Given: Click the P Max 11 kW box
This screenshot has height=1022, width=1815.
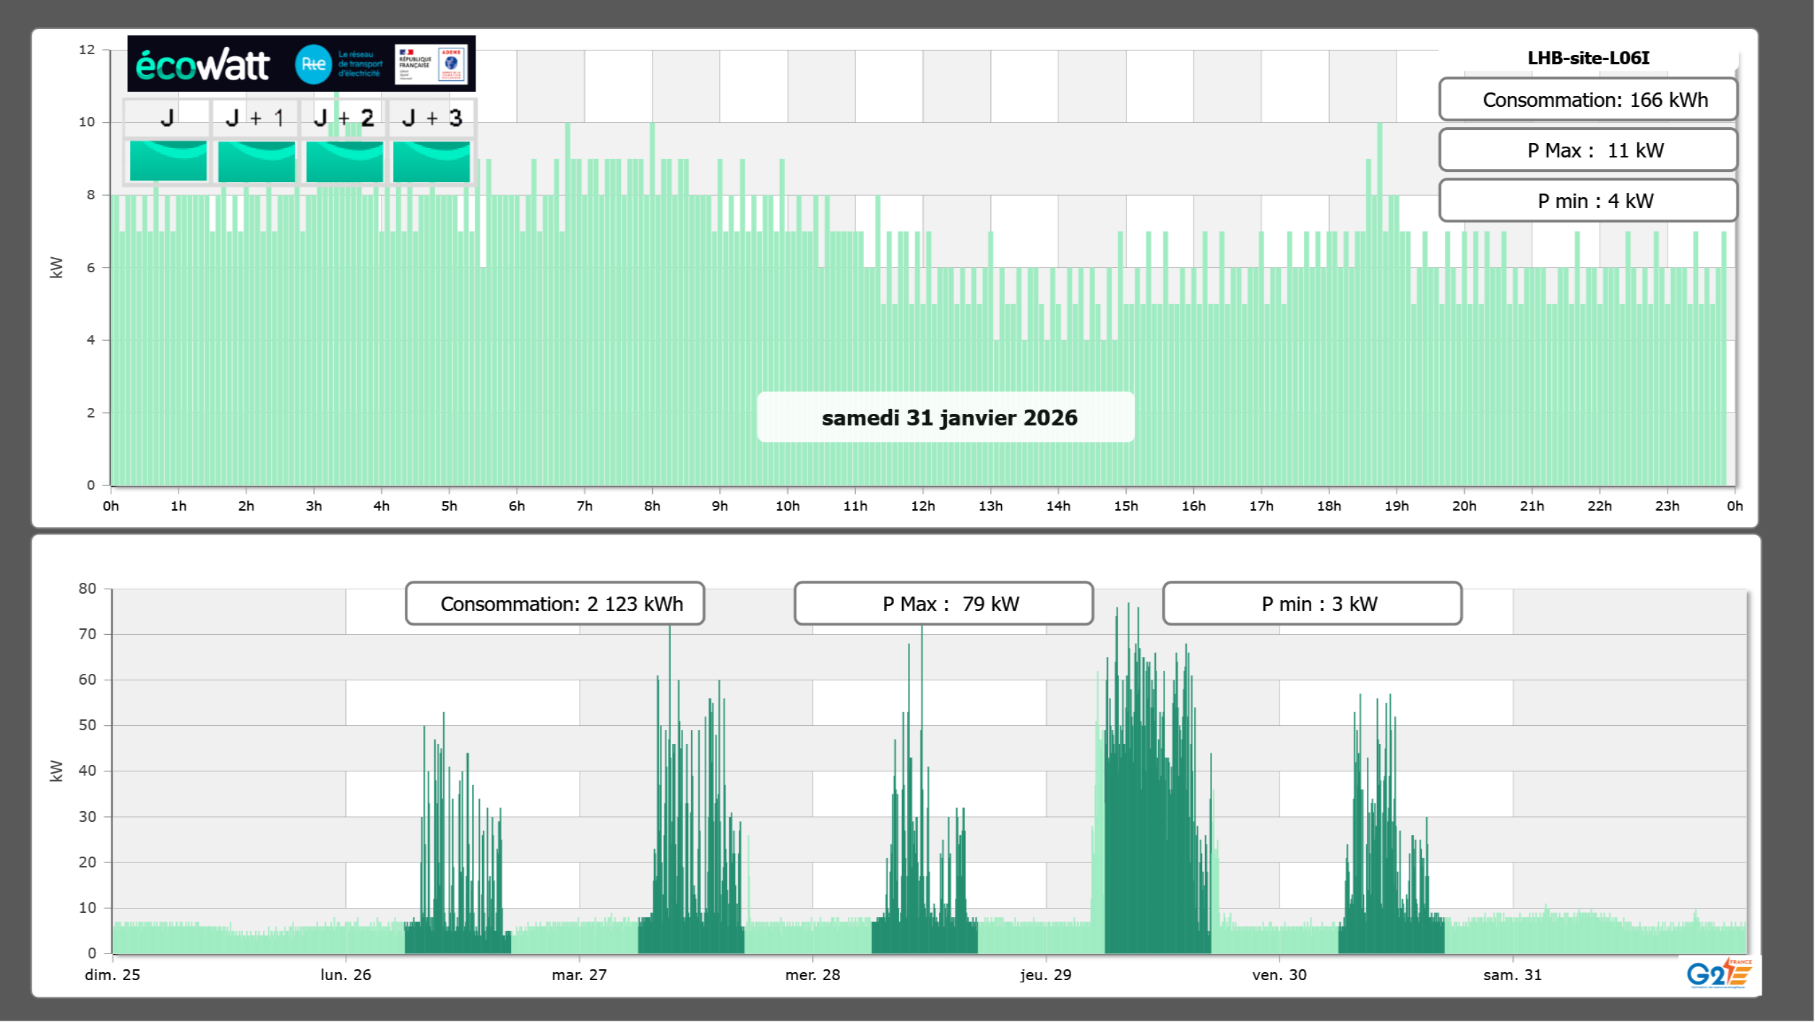Looking at the screenshot, I should [x=1587, y=150].
